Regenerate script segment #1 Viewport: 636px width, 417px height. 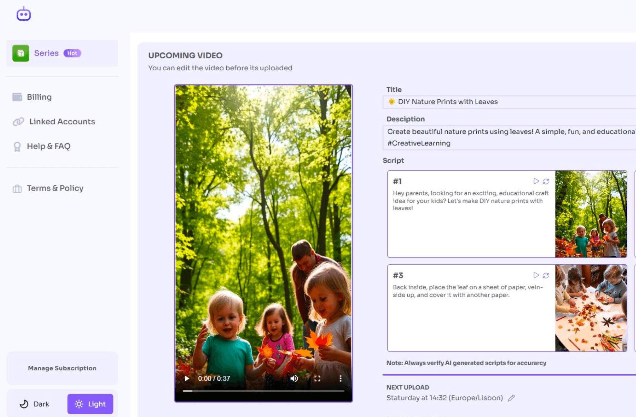546,181
